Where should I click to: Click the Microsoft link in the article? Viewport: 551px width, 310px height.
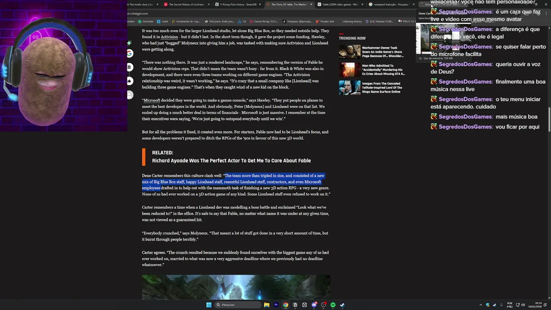click(152, 100)
